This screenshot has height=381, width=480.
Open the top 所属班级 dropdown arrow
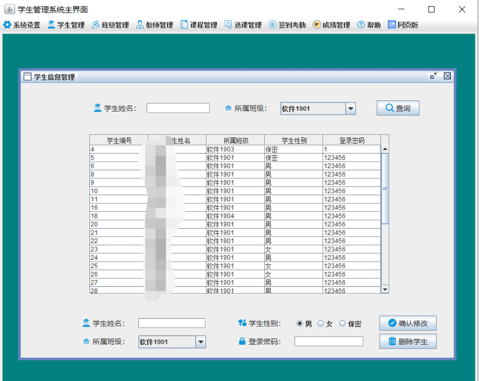pos(351,109)
